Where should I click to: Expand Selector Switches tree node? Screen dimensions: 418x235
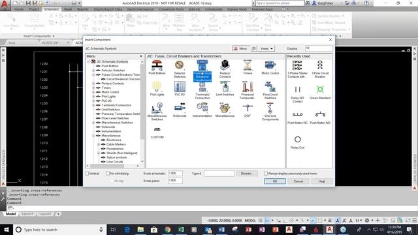(x=93, y=70)
